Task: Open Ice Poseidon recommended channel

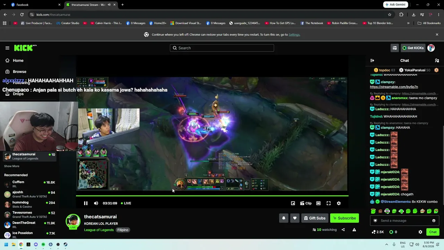Action: pos(29,234)
